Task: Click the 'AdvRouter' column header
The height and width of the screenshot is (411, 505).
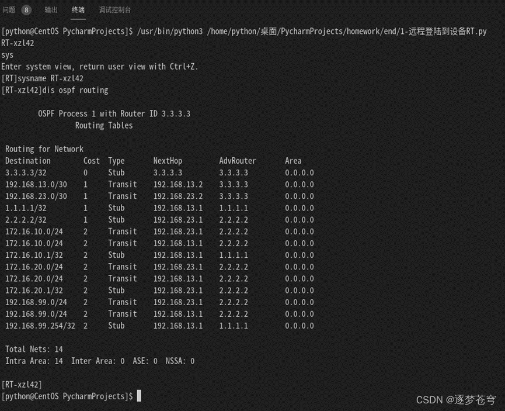Action: pyautogui.click(x=238, y=161)
